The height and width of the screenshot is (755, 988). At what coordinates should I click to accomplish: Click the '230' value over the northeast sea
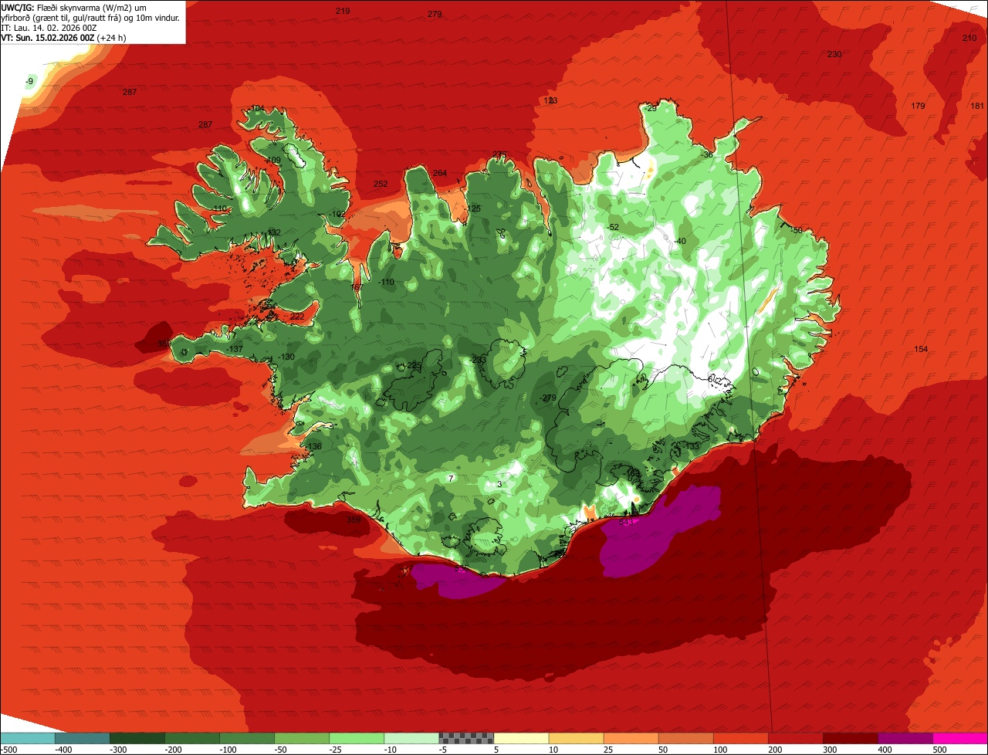[x=834, y=54]
